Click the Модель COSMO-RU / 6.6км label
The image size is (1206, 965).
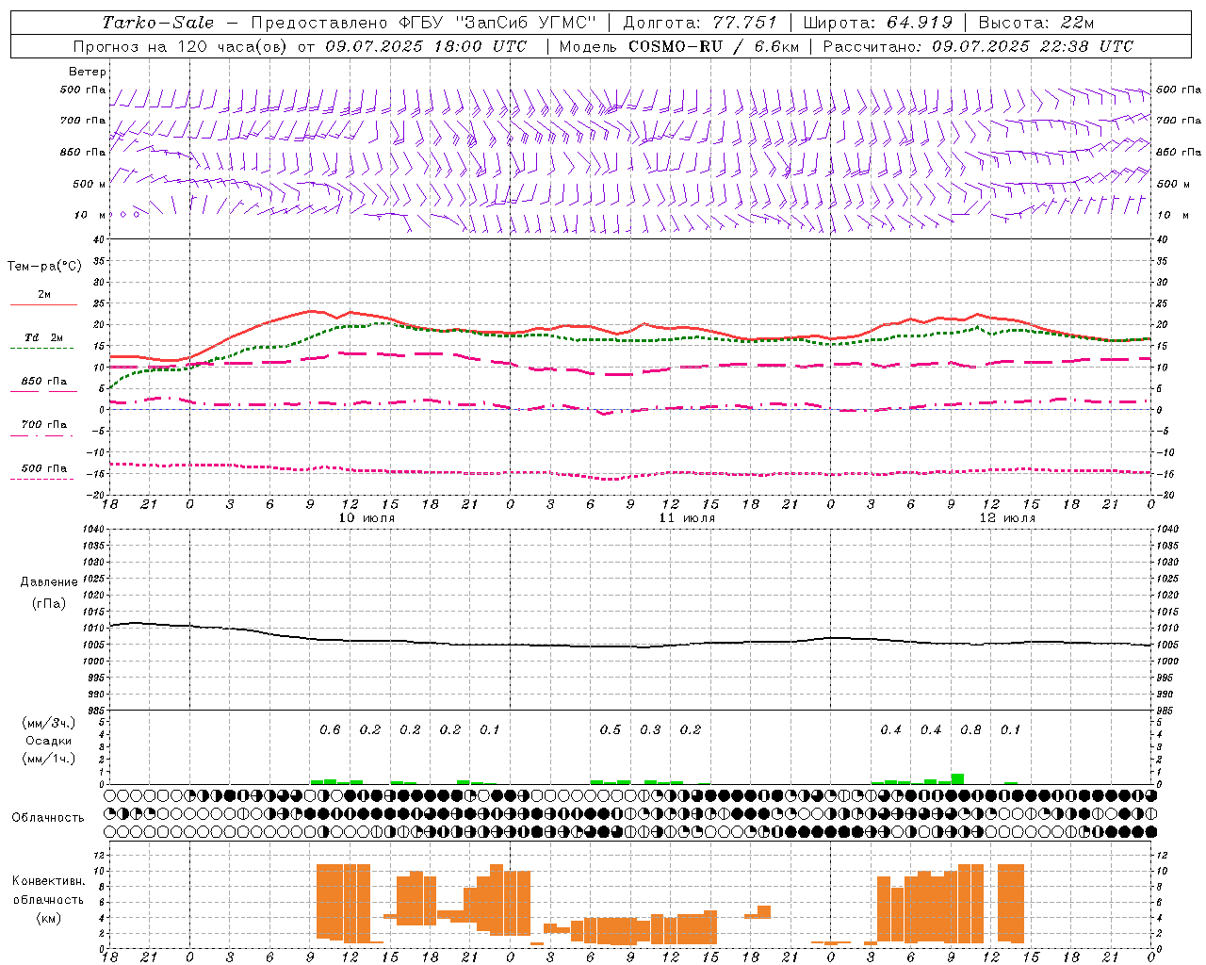[x=678, y=46]
